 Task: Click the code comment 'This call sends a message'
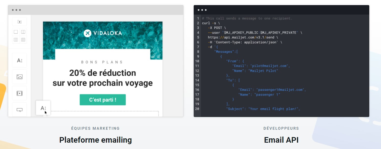[247, 18]
